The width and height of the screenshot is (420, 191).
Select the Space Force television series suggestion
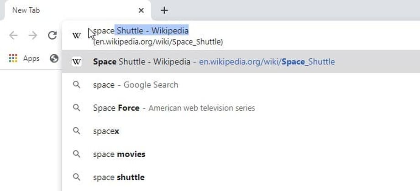[173, 108]
